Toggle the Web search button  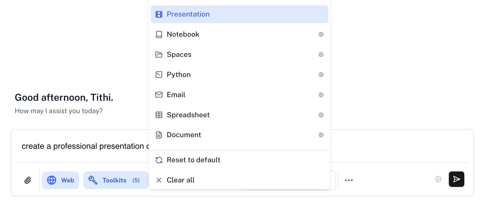click(x=60, y=180)
